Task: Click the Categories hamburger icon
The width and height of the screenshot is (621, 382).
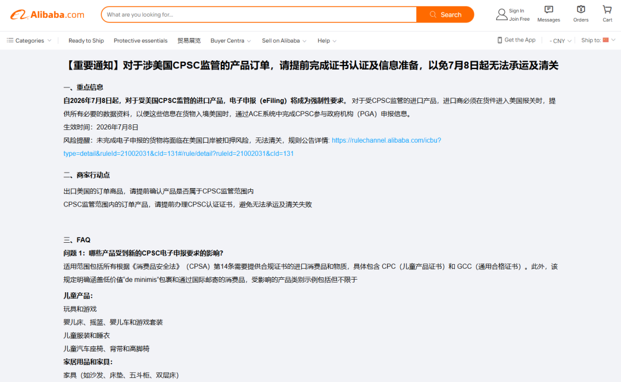Action: pos(10,40)
